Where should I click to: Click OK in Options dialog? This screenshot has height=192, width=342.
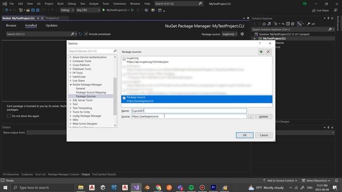pos(245,135)
